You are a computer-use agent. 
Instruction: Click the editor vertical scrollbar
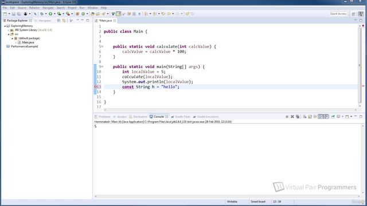[360, 65]
